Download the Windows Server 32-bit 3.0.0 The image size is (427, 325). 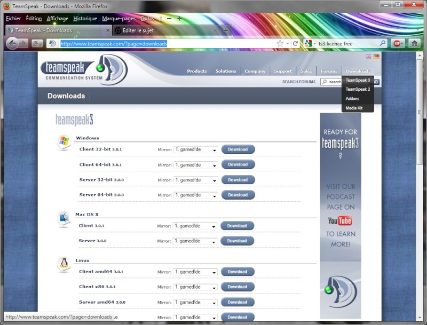pos(238,180)
